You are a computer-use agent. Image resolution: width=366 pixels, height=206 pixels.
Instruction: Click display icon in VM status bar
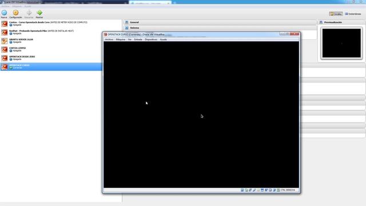tap(262, 190)
